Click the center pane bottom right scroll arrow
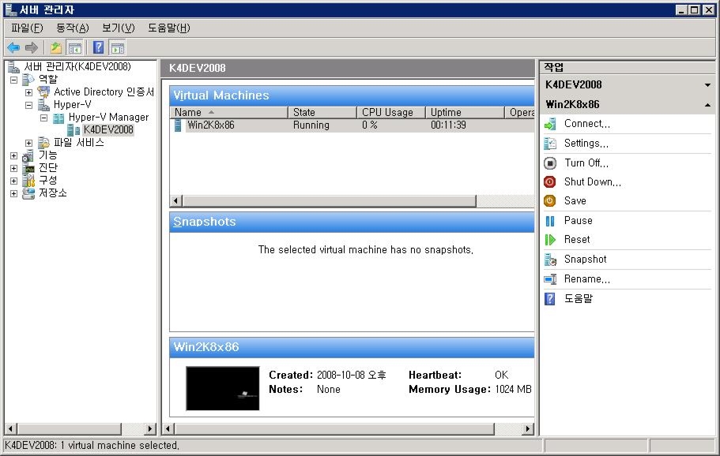The image size is (720, 456). click(x=528, y=429)
